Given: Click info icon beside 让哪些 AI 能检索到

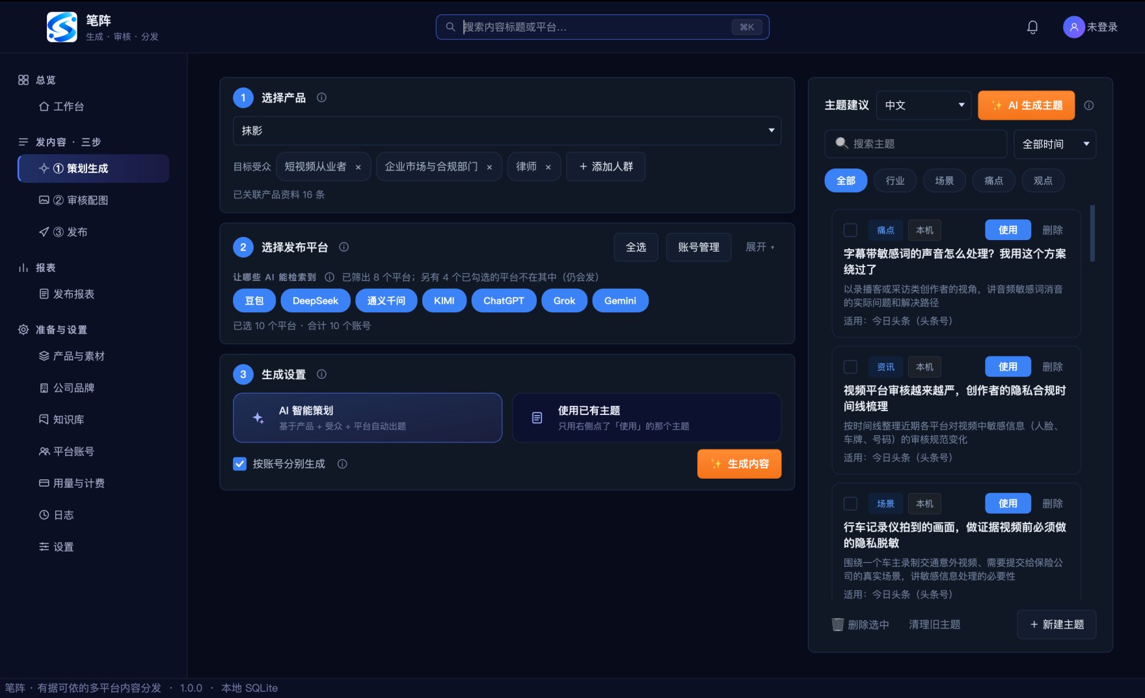Looking at the screenshot, I should pos(329,277).
